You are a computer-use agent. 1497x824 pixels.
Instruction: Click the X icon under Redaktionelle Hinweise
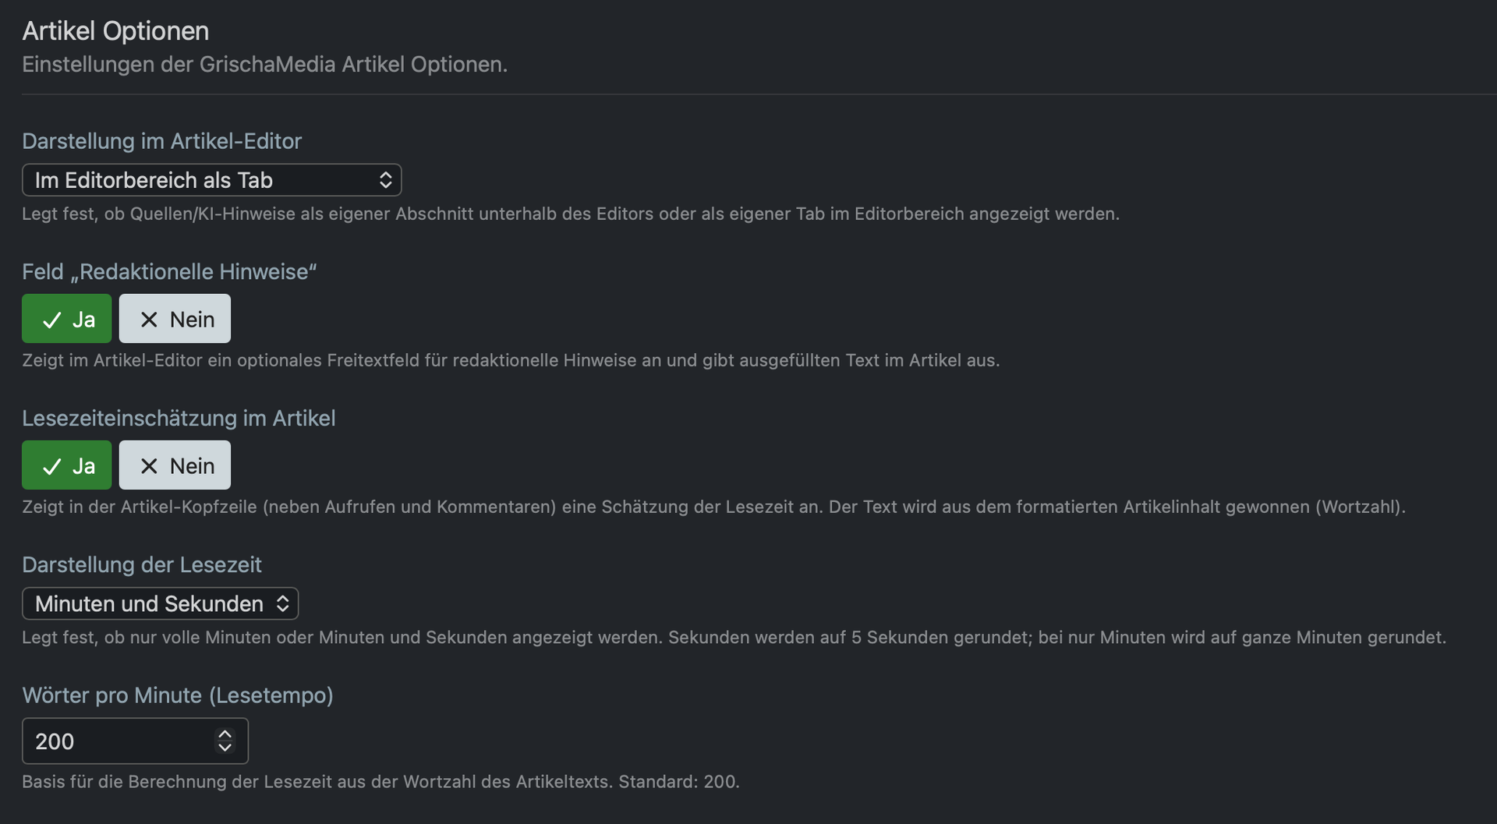(x=149, y=320)
